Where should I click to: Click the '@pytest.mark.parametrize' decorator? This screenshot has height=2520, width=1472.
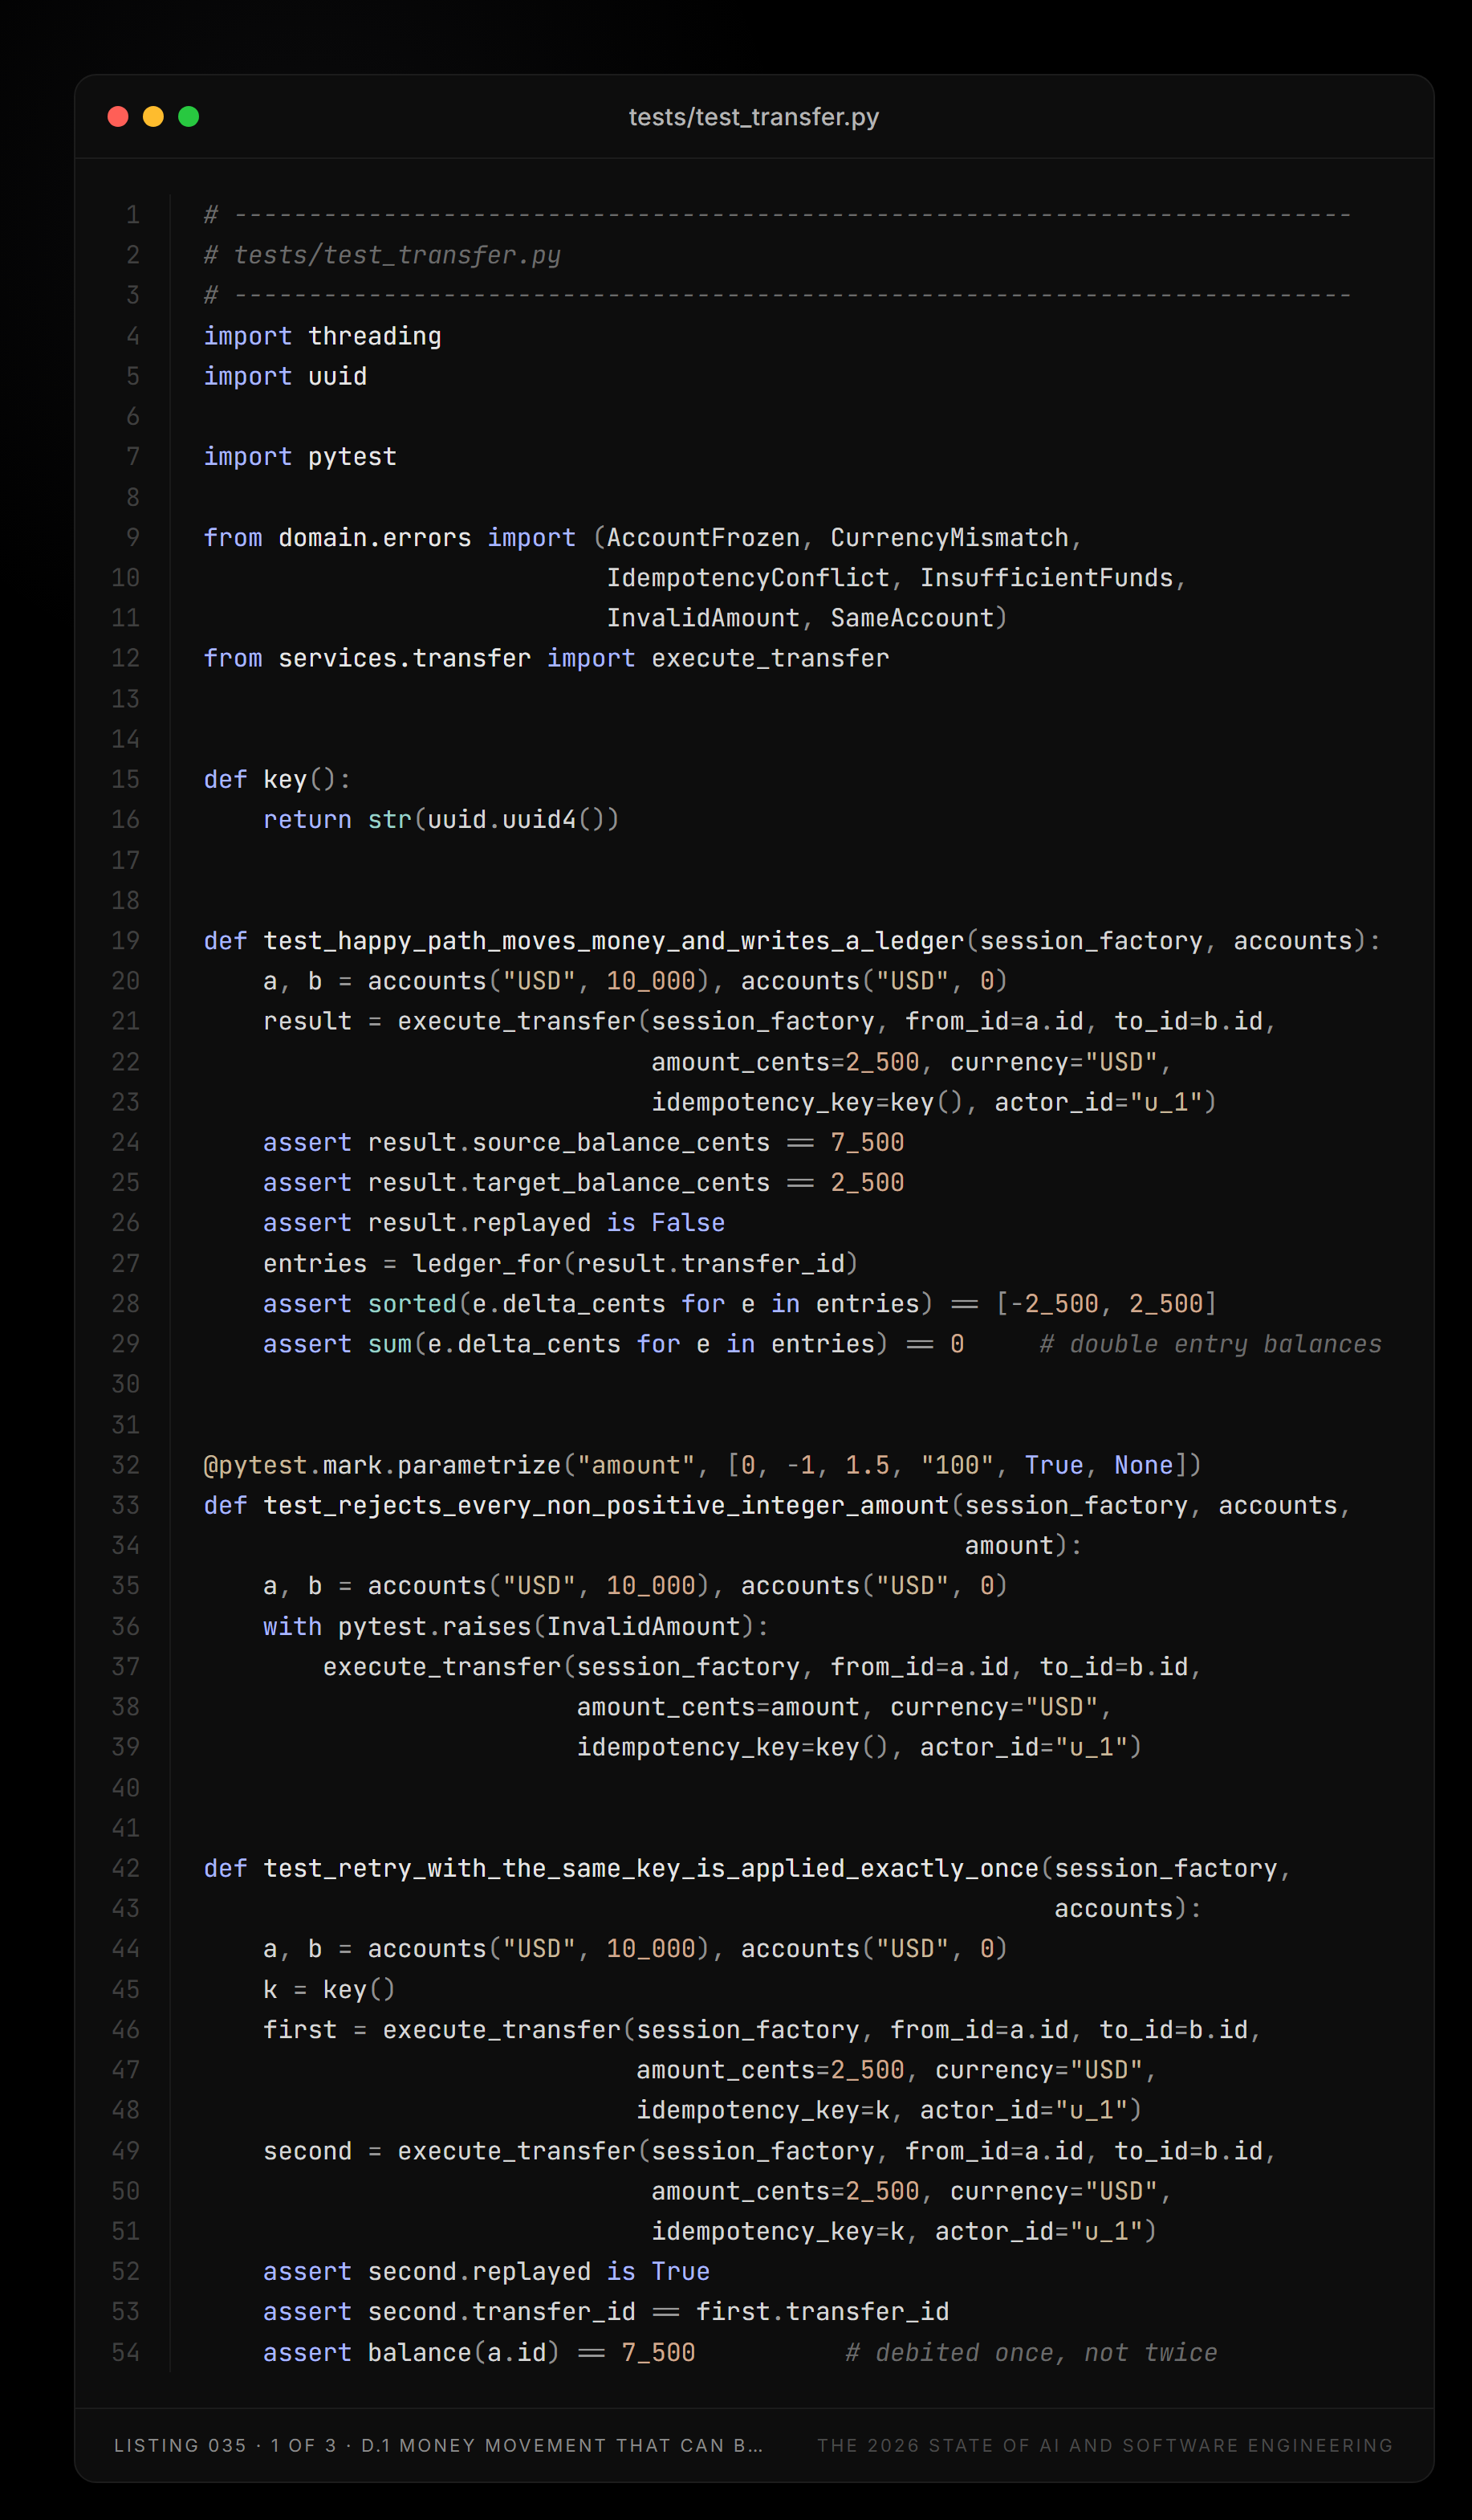coord(382,1465)
